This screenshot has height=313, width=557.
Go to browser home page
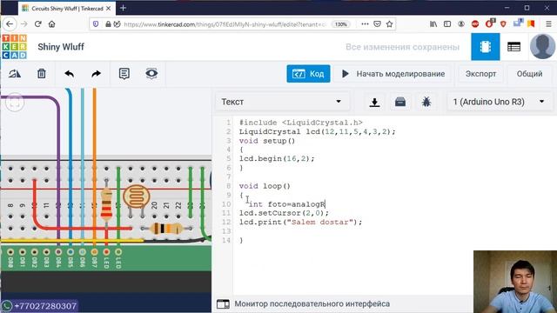(x=52, y=24)
